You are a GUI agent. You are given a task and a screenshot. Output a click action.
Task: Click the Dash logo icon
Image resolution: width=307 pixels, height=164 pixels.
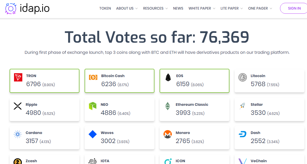point(243,134)
